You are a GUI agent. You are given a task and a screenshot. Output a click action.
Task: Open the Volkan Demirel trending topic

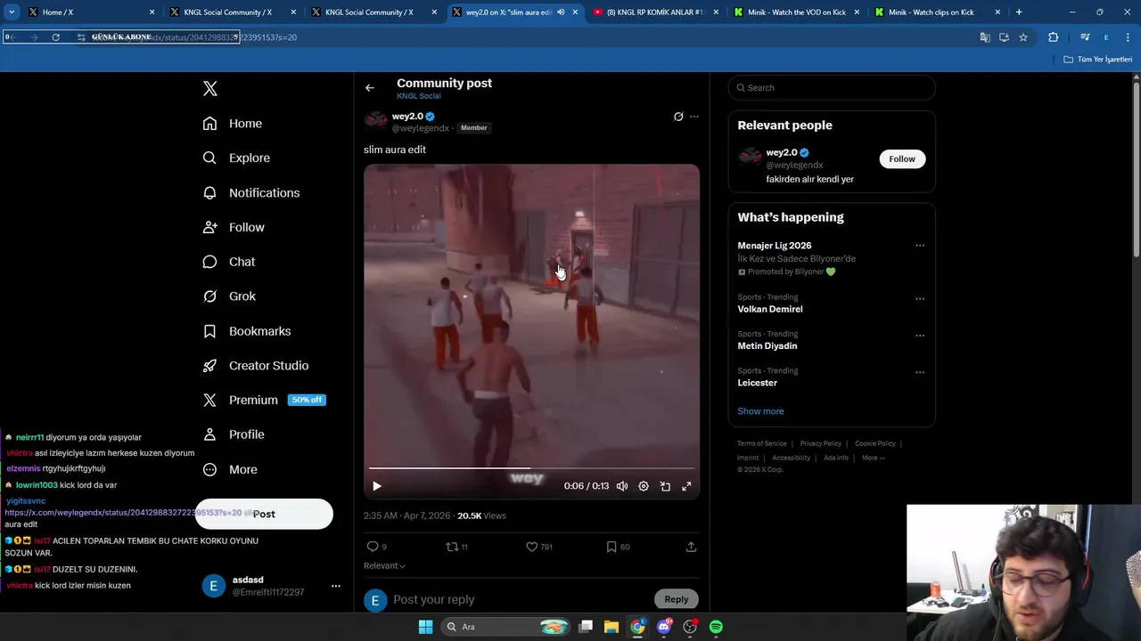[770, 309]
